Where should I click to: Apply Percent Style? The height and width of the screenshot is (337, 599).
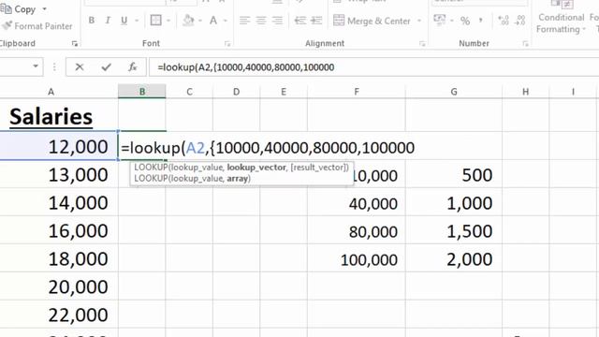[x=465, y=21]
